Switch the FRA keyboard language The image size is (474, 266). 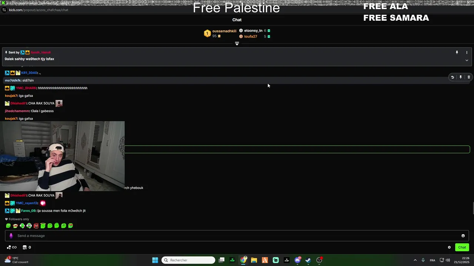click(433, 260)
